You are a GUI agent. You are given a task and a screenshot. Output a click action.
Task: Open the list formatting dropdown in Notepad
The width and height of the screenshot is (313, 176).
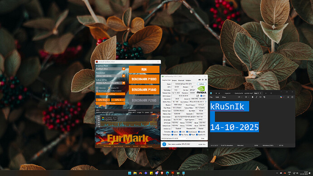247,97
